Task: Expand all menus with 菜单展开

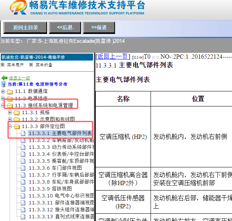Action: tap(15, 65)
